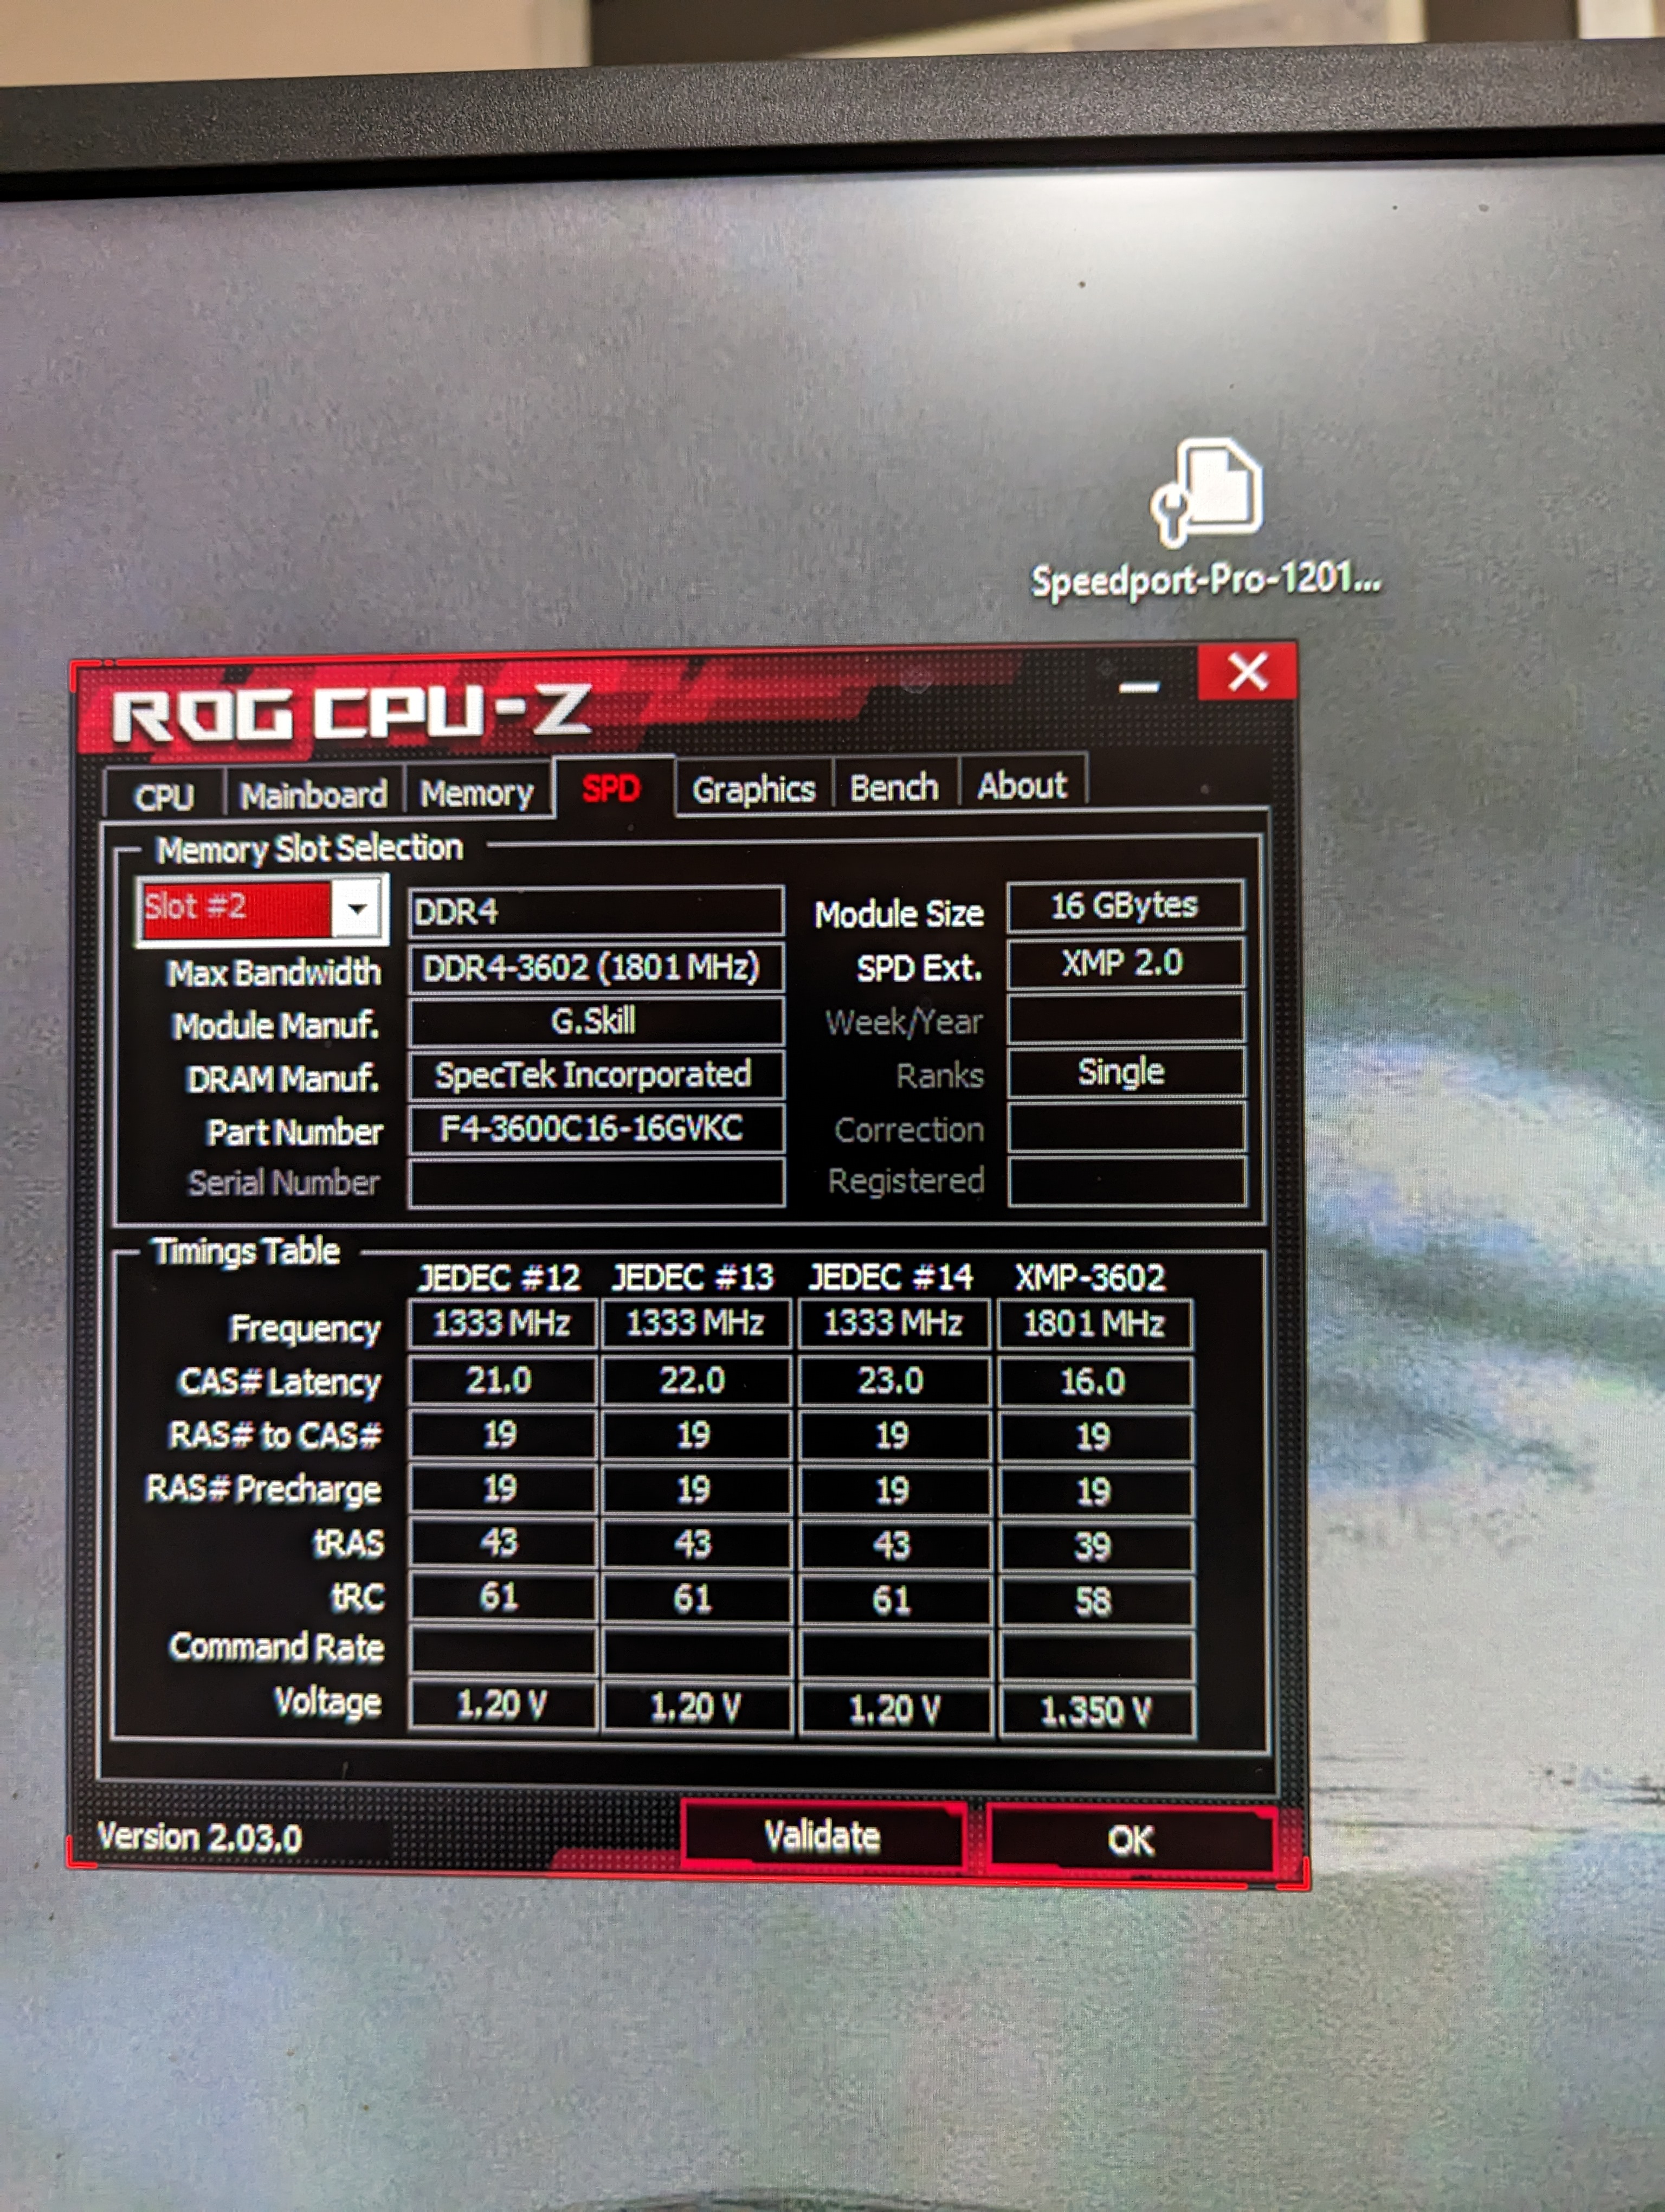Click the OK button
This screenshot has height=2212, width=1665.
click(1130, 1839)
